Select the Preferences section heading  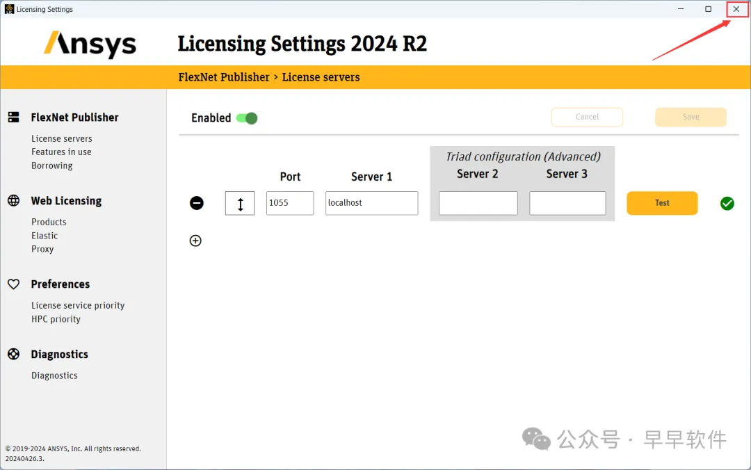(x=60, y=284)
